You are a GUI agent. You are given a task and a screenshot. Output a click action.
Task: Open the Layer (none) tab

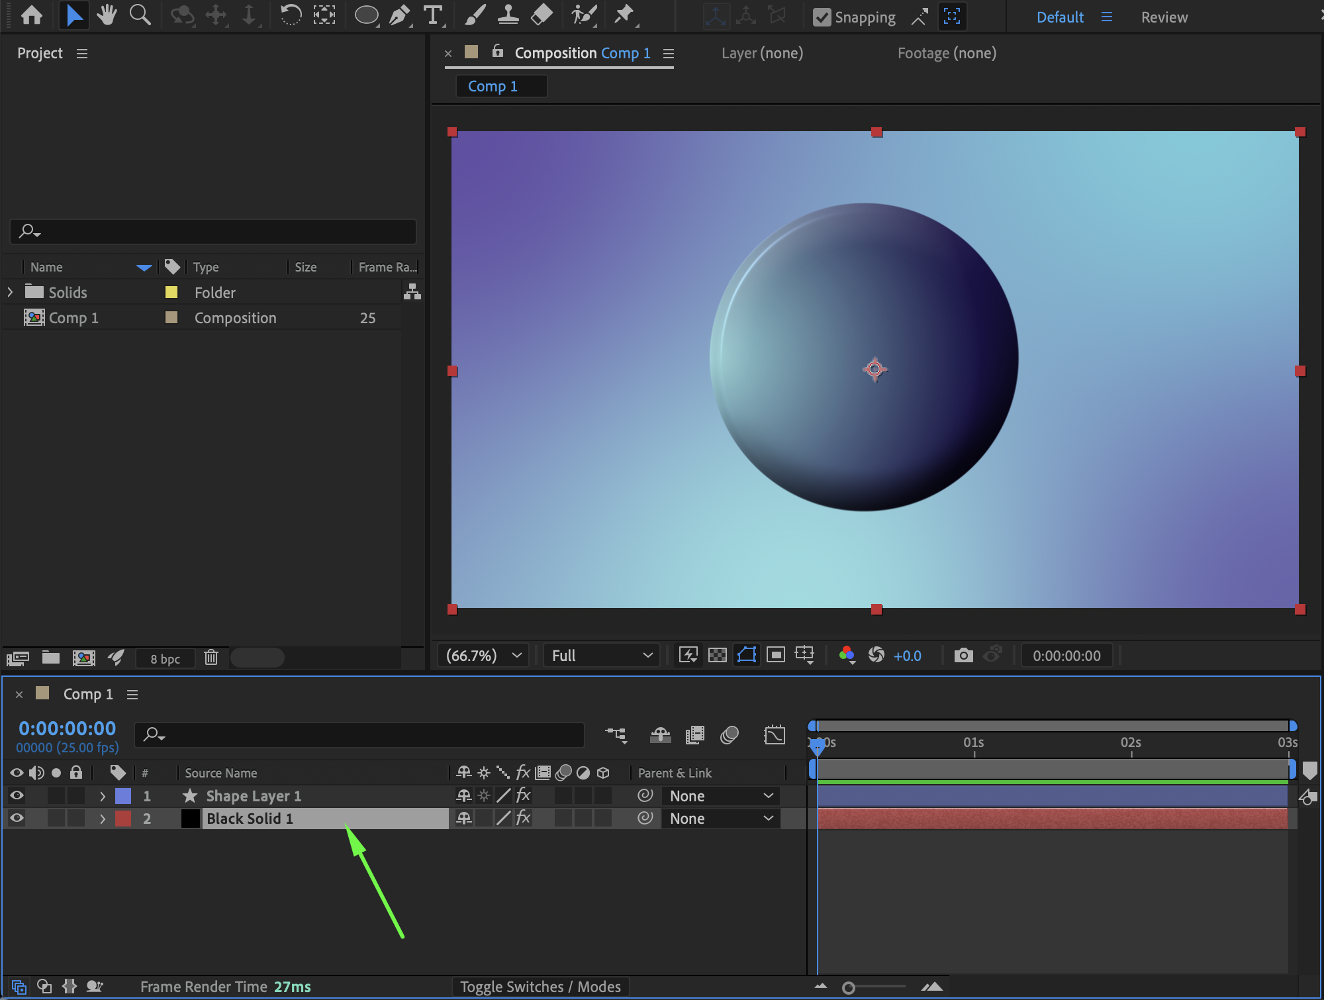tap(762, 53)
